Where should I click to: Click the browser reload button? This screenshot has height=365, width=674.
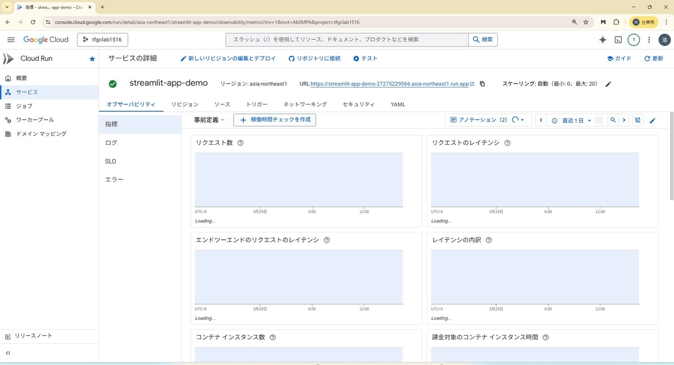pos(33,22)
